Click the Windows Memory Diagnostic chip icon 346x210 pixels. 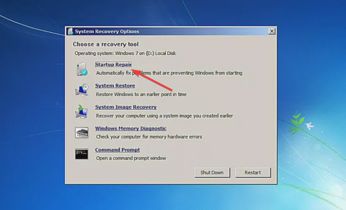click(x=82, y=133)
